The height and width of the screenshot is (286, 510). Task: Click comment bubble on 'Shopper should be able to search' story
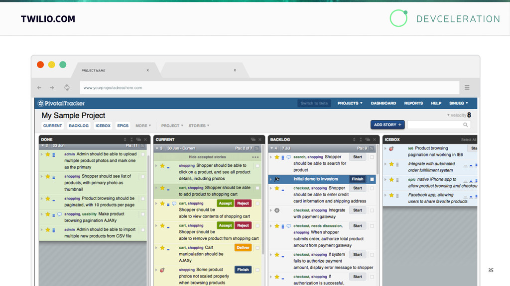coord(288,157)
